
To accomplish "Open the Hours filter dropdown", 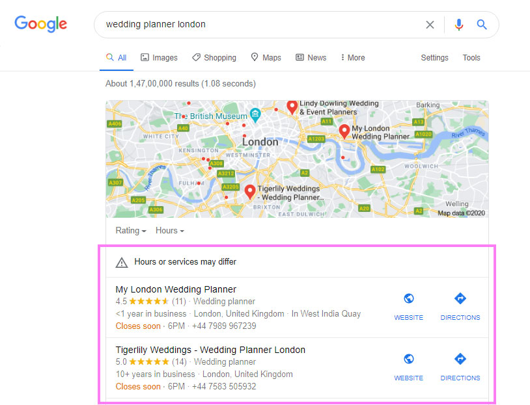I will [168, 231].
